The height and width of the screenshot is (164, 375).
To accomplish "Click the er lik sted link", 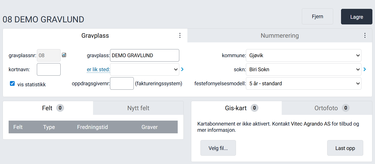I will click(x=98, y=69).
